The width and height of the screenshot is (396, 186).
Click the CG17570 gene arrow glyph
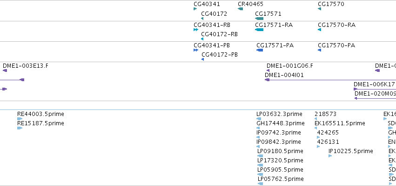320,9
